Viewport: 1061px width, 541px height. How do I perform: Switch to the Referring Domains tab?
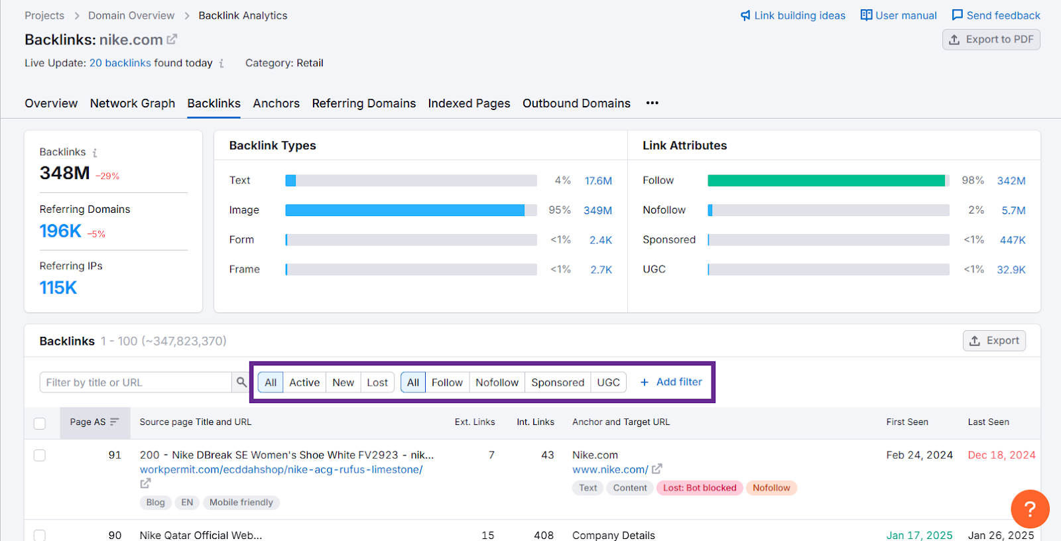pyautogui.click(x=364, y=103)
